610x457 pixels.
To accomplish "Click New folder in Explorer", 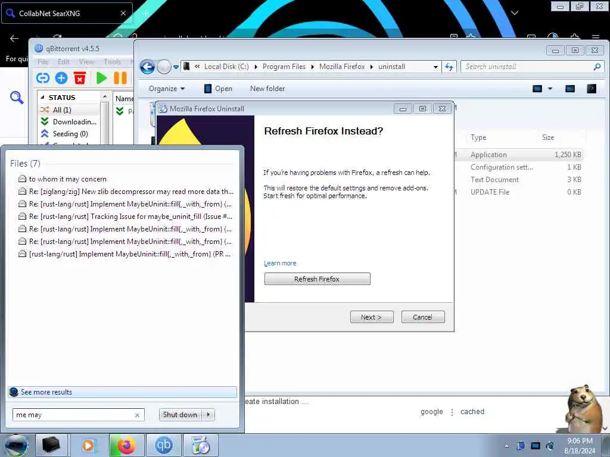I will coord(267,89).
